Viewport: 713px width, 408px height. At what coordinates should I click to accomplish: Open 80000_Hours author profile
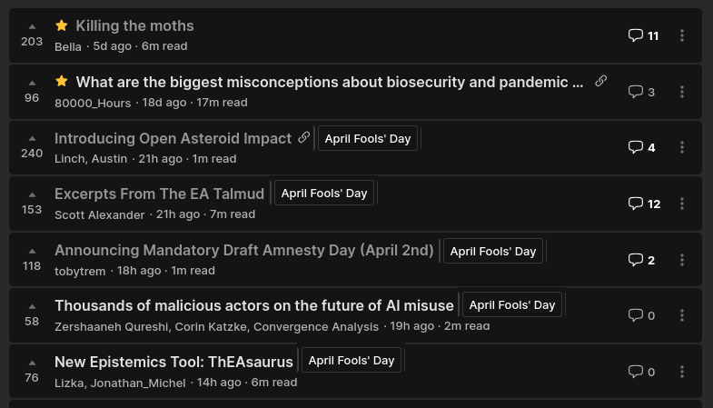coord(93,103)
